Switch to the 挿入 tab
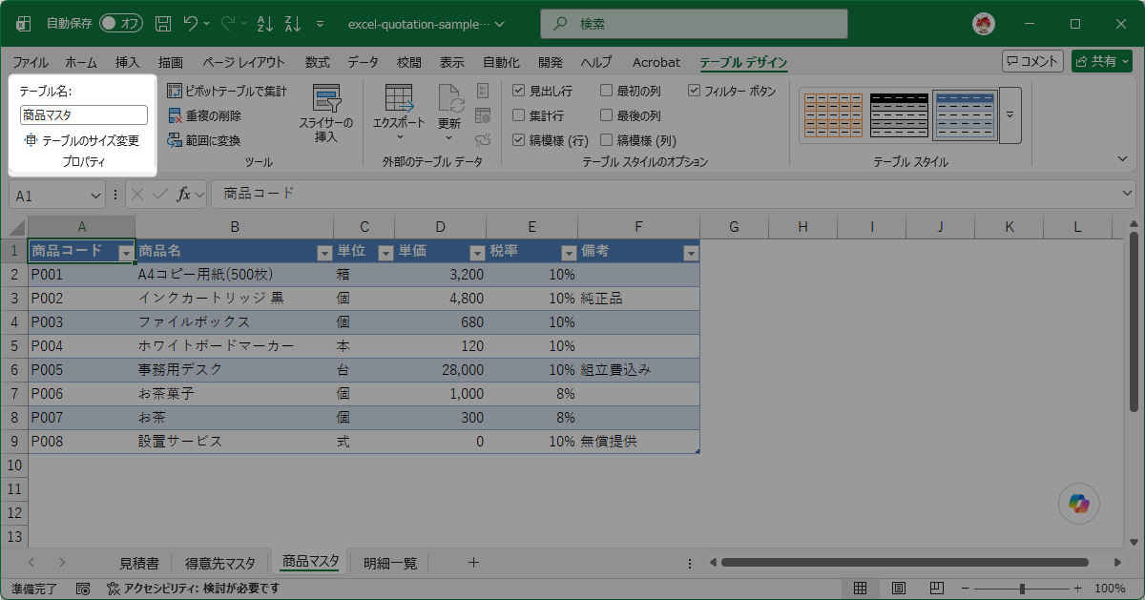This screenshot has width=1145, height=600. click(127, 62)
